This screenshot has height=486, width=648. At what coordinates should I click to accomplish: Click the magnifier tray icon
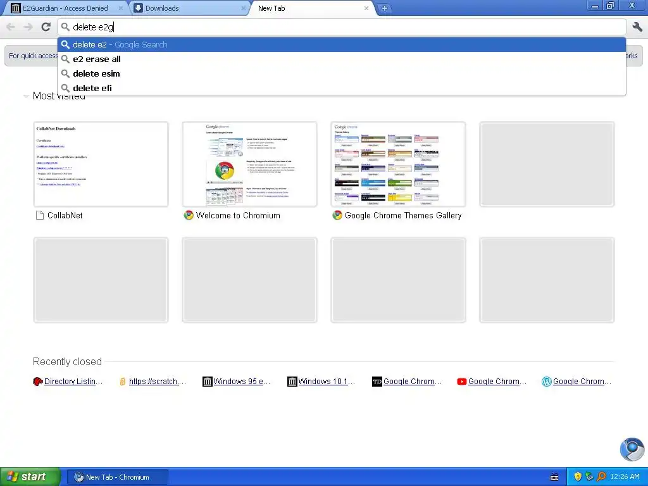(x=601, y=477)
